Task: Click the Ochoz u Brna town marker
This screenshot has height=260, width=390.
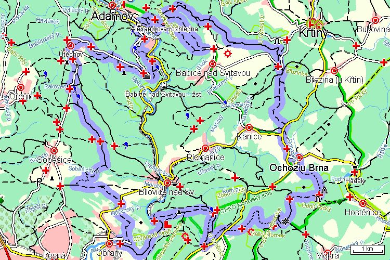Action: click(300, 157)
